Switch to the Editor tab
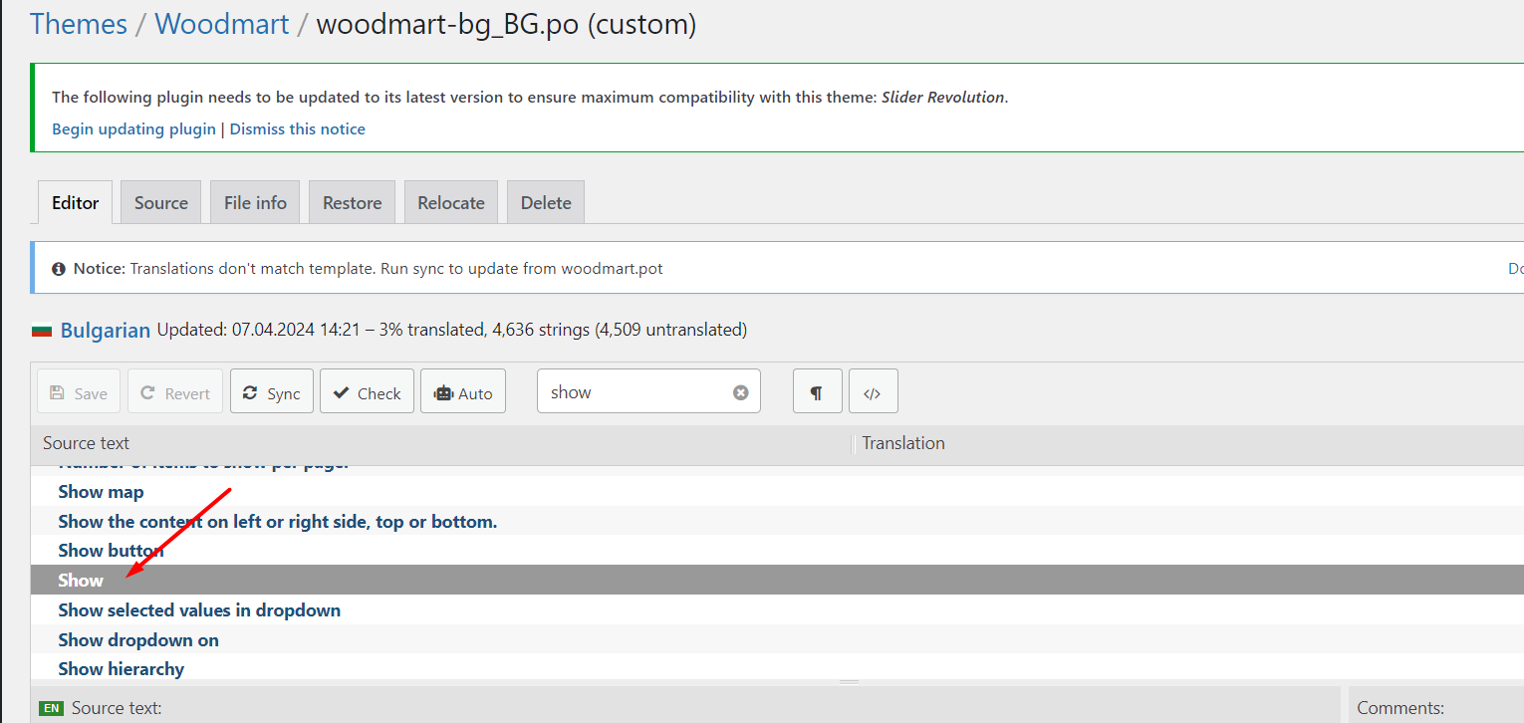Image resolution: width=1524 pixels, height=723 pixels. pyautogui.click(x=76, y=202)
